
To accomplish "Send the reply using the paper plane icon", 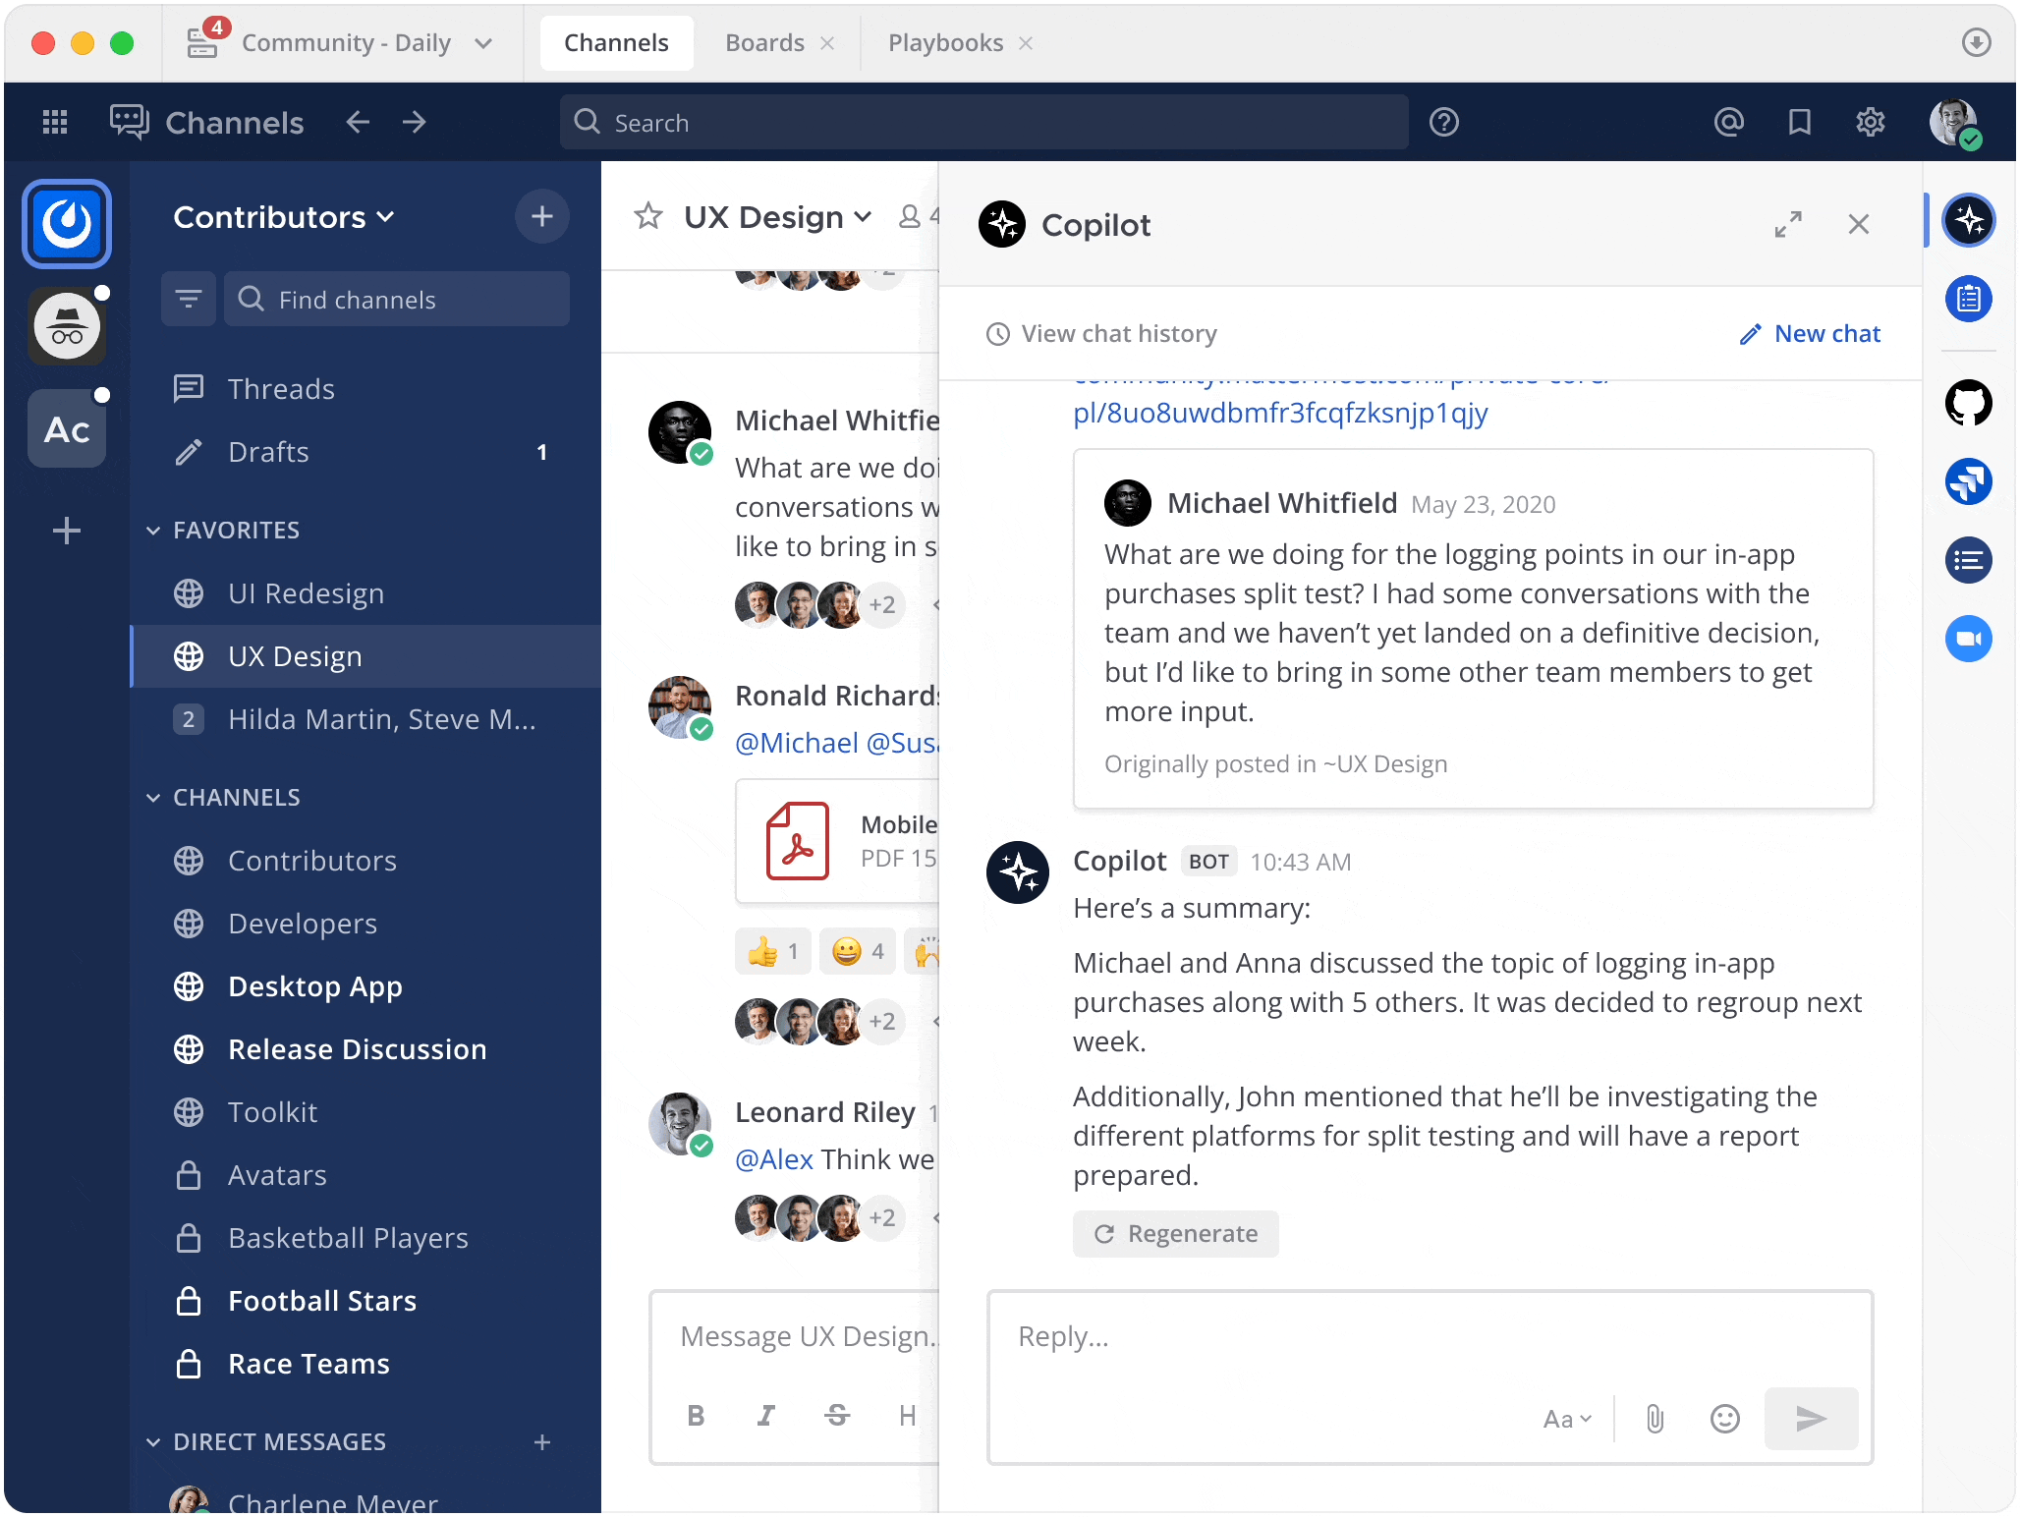I will (x=1811, y=1418).
